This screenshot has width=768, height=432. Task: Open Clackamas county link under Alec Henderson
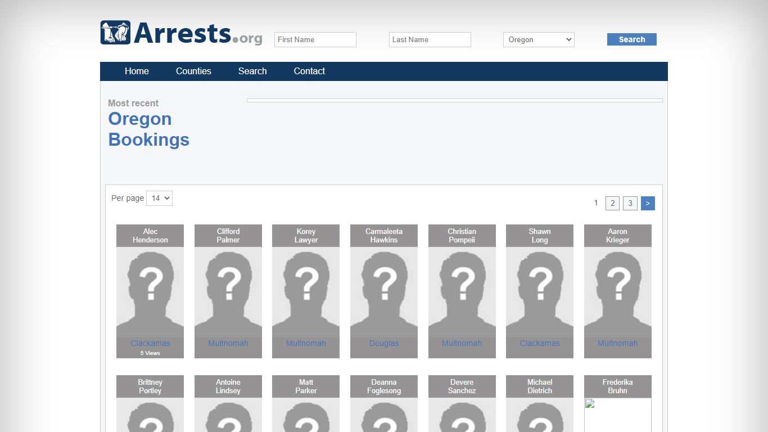click(x=150, y=343)
